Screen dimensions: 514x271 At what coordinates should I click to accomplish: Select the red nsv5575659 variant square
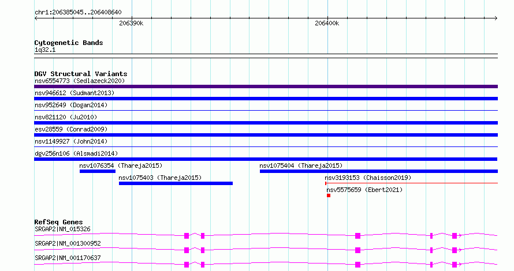coord(329,195)
